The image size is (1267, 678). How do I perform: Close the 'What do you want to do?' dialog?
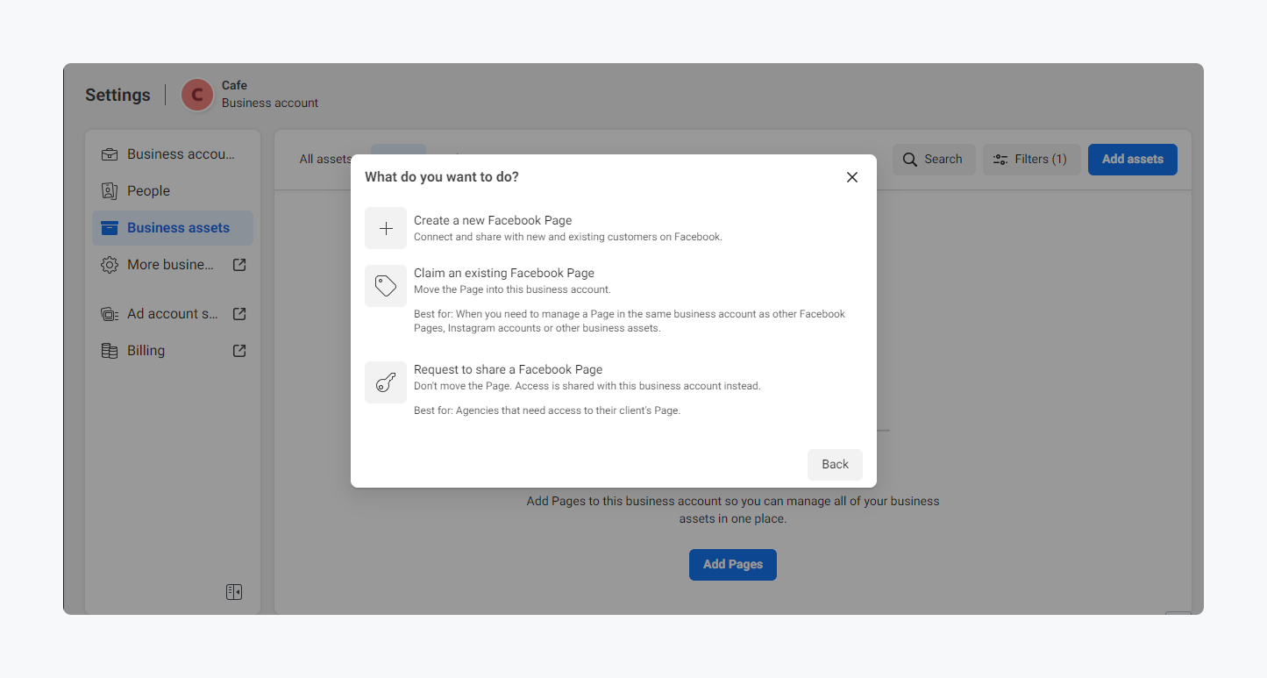click(851, 177)
